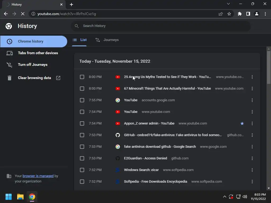271x203 pixels.
Task: Open actions menu for Windows Search: eicar
Action: pyautogui.click(x=252, y=170)
